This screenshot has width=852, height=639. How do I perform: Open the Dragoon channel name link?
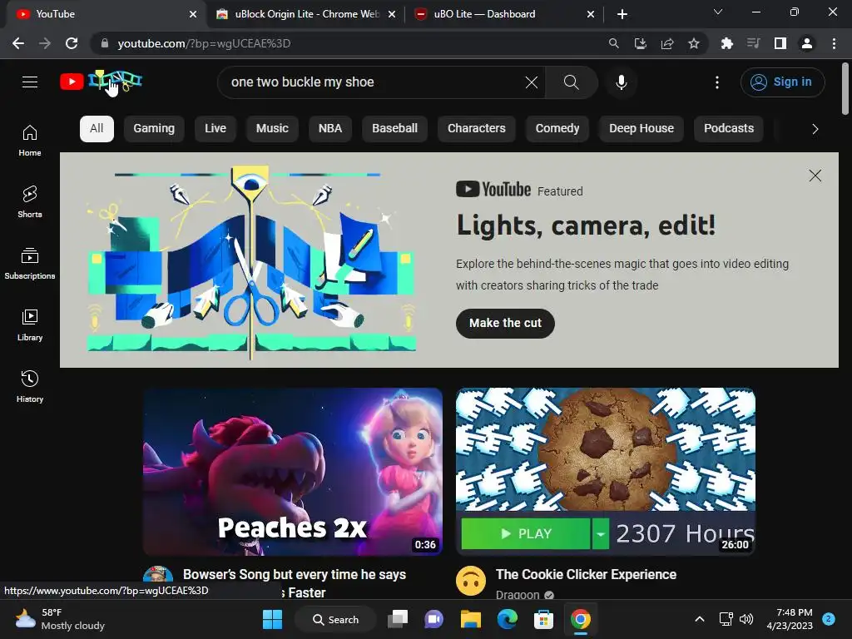pyautogui.click(x=518, y=594)
